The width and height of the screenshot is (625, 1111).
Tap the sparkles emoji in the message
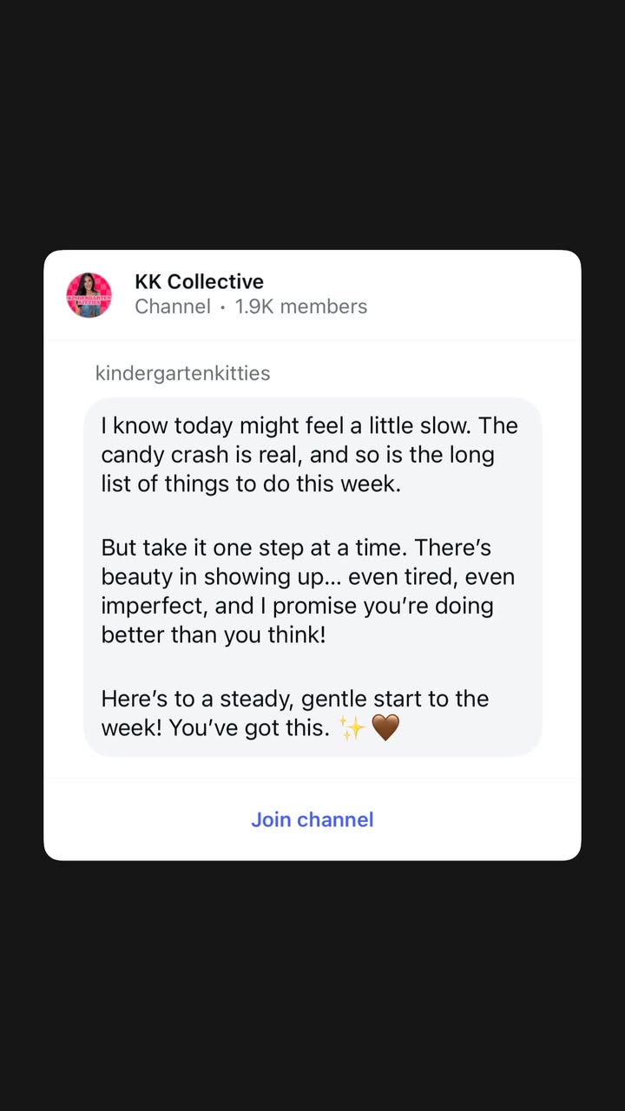352,728
